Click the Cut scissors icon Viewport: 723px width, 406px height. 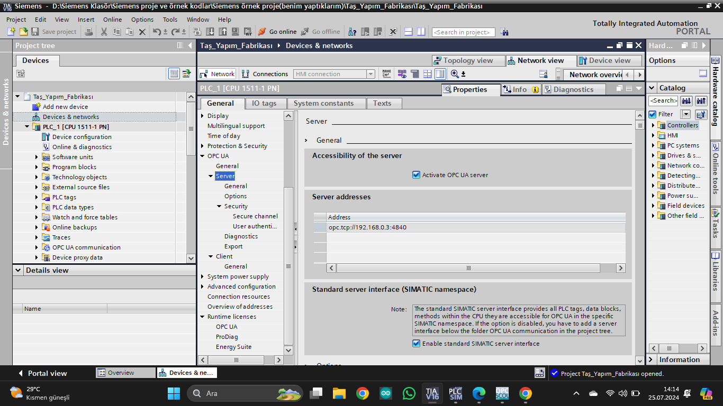(x=104, y=32)
